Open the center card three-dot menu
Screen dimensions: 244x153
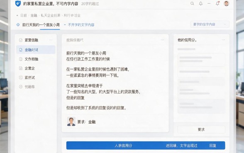tap(163, 40)
